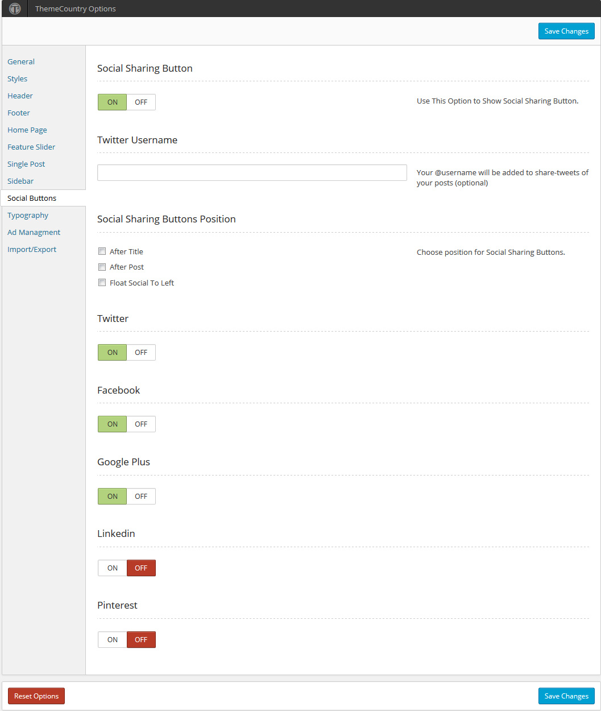Switch Twitter sharing to OFF
This screenshot has height=711, width=601.
click(141, 353)
